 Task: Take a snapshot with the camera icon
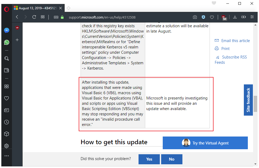point(195,17)
